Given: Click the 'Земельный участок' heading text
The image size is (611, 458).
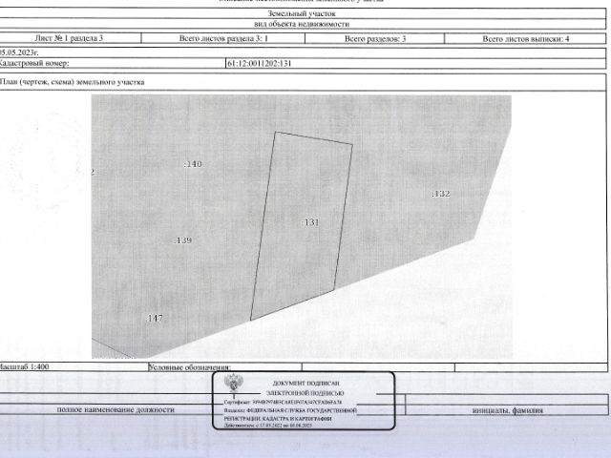Looking at the screenshot, I should (302, 13).
